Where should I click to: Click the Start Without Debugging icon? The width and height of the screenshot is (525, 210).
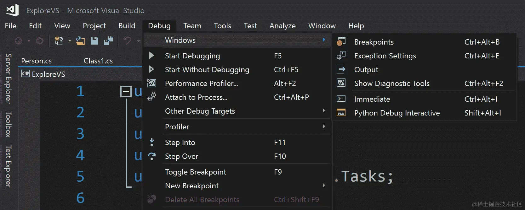click(x=151, y=69)
